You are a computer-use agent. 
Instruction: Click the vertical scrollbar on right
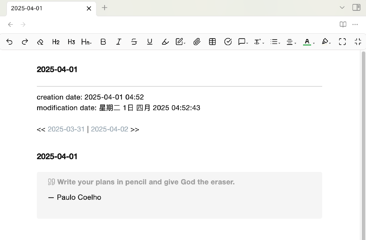[x=363, y=138]
